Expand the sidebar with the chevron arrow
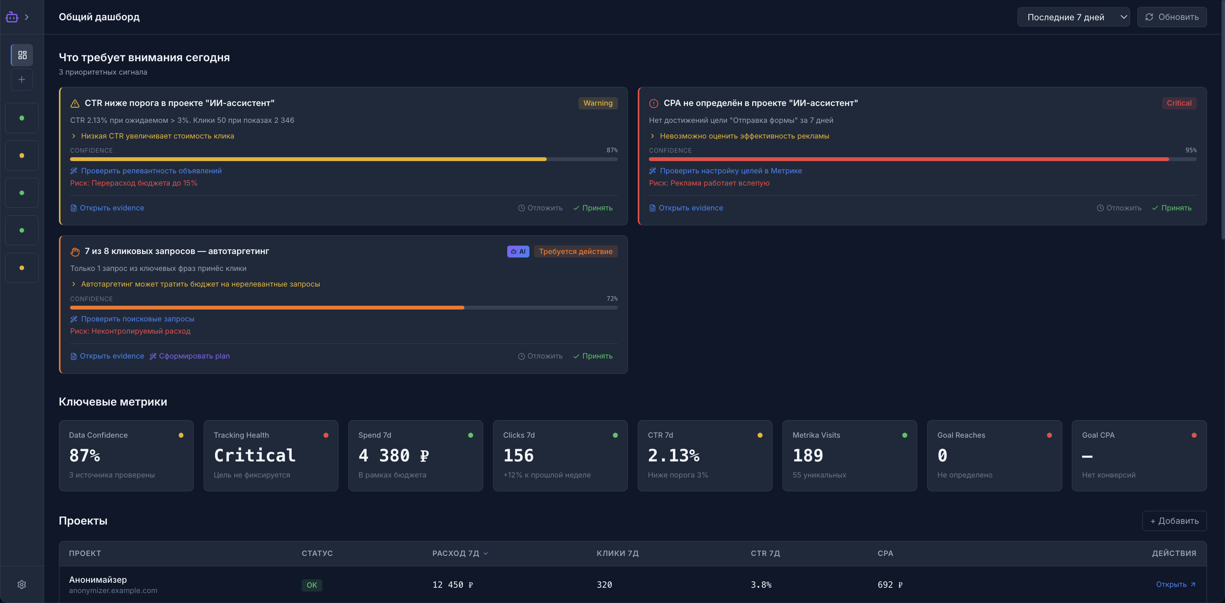 point(27,17)
